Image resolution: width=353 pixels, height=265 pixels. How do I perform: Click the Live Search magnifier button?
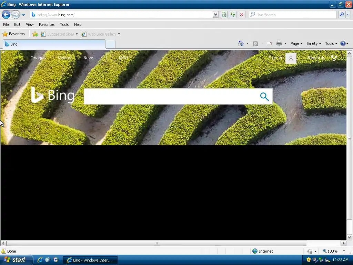342,14
